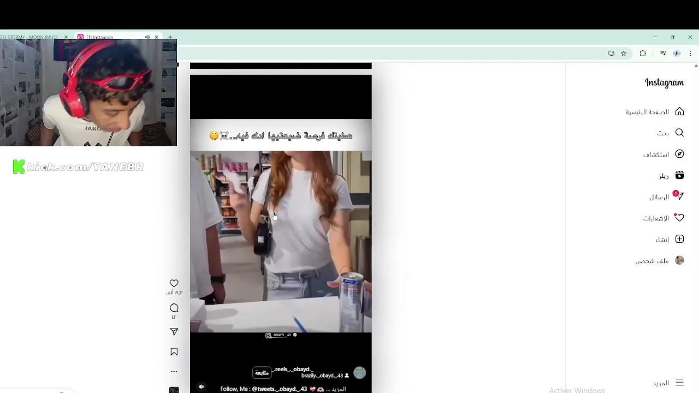
Task: Click the الصفحة الرئيسية label
Action: tap(647, 112)
